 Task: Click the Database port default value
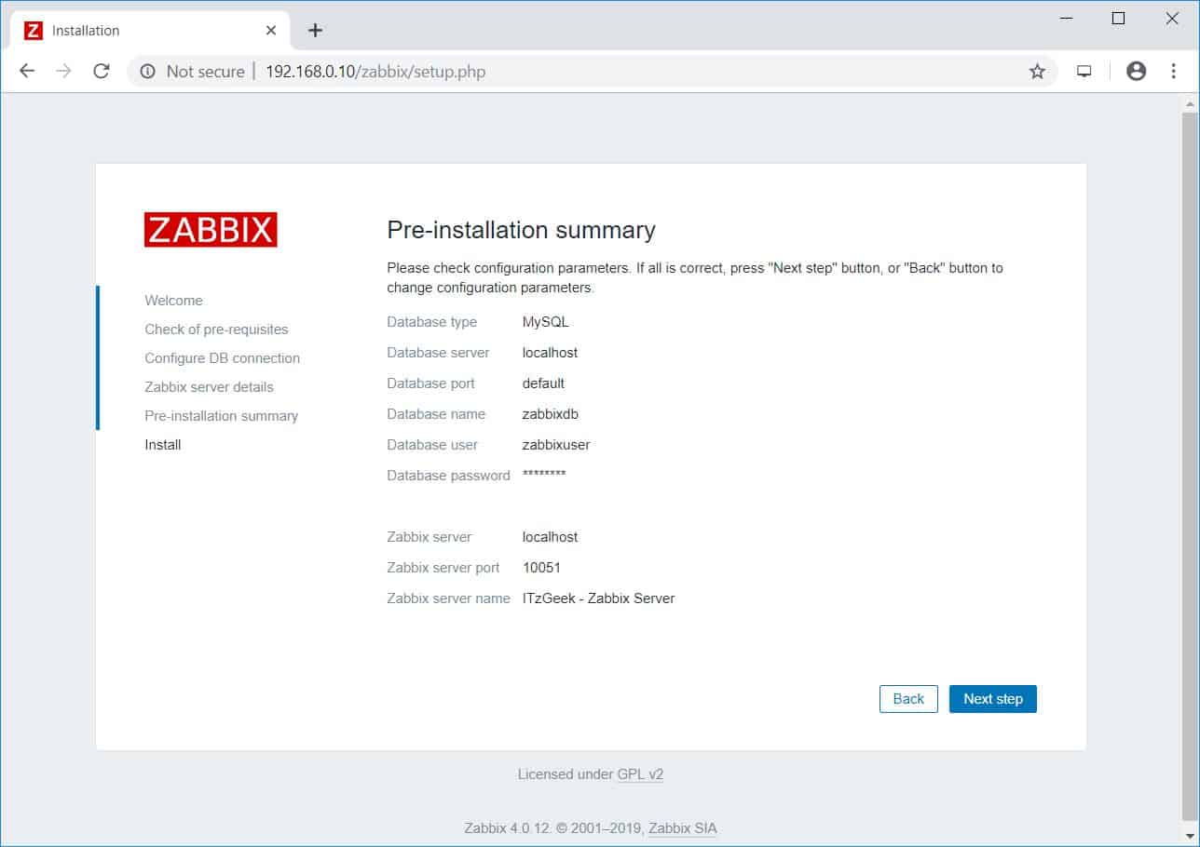point(543,383)
